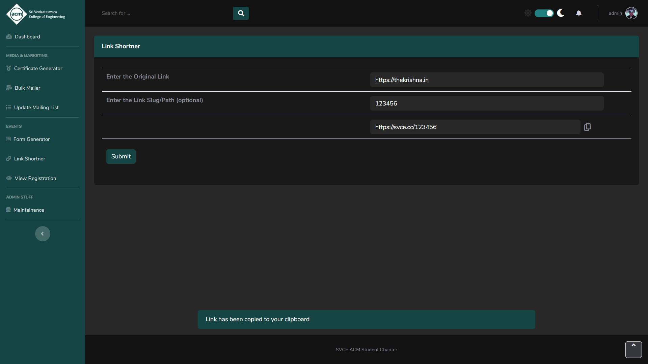Collapse the sidebar with the chevron button

[43, 234]
